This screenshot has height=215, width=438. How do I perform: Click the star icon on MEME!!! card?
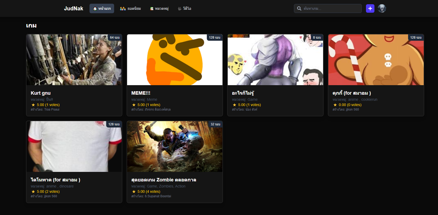tap(134, 105)
